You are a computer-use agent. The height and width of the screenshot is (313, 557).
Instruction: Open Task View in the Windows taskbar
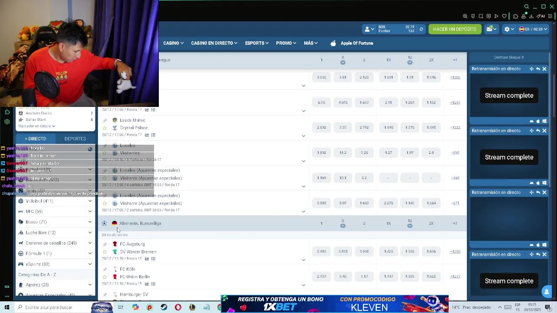(121, 307)
